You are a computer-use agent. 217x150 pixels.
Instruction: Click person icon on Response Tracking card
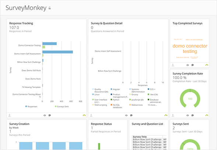(x=10, y=115)
